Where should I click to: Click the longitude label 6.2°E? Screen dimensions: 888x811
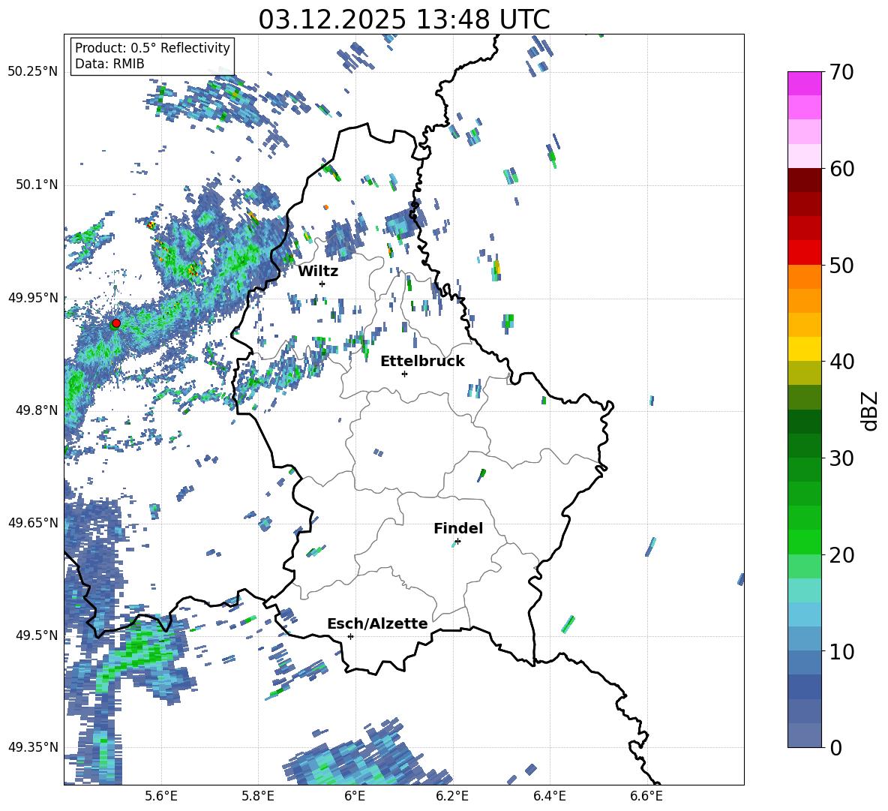click(452, 796)
